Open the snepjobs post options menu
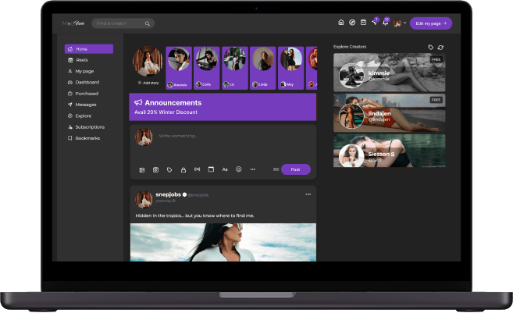This screenshot has height=313, width=513. (308, 194)
